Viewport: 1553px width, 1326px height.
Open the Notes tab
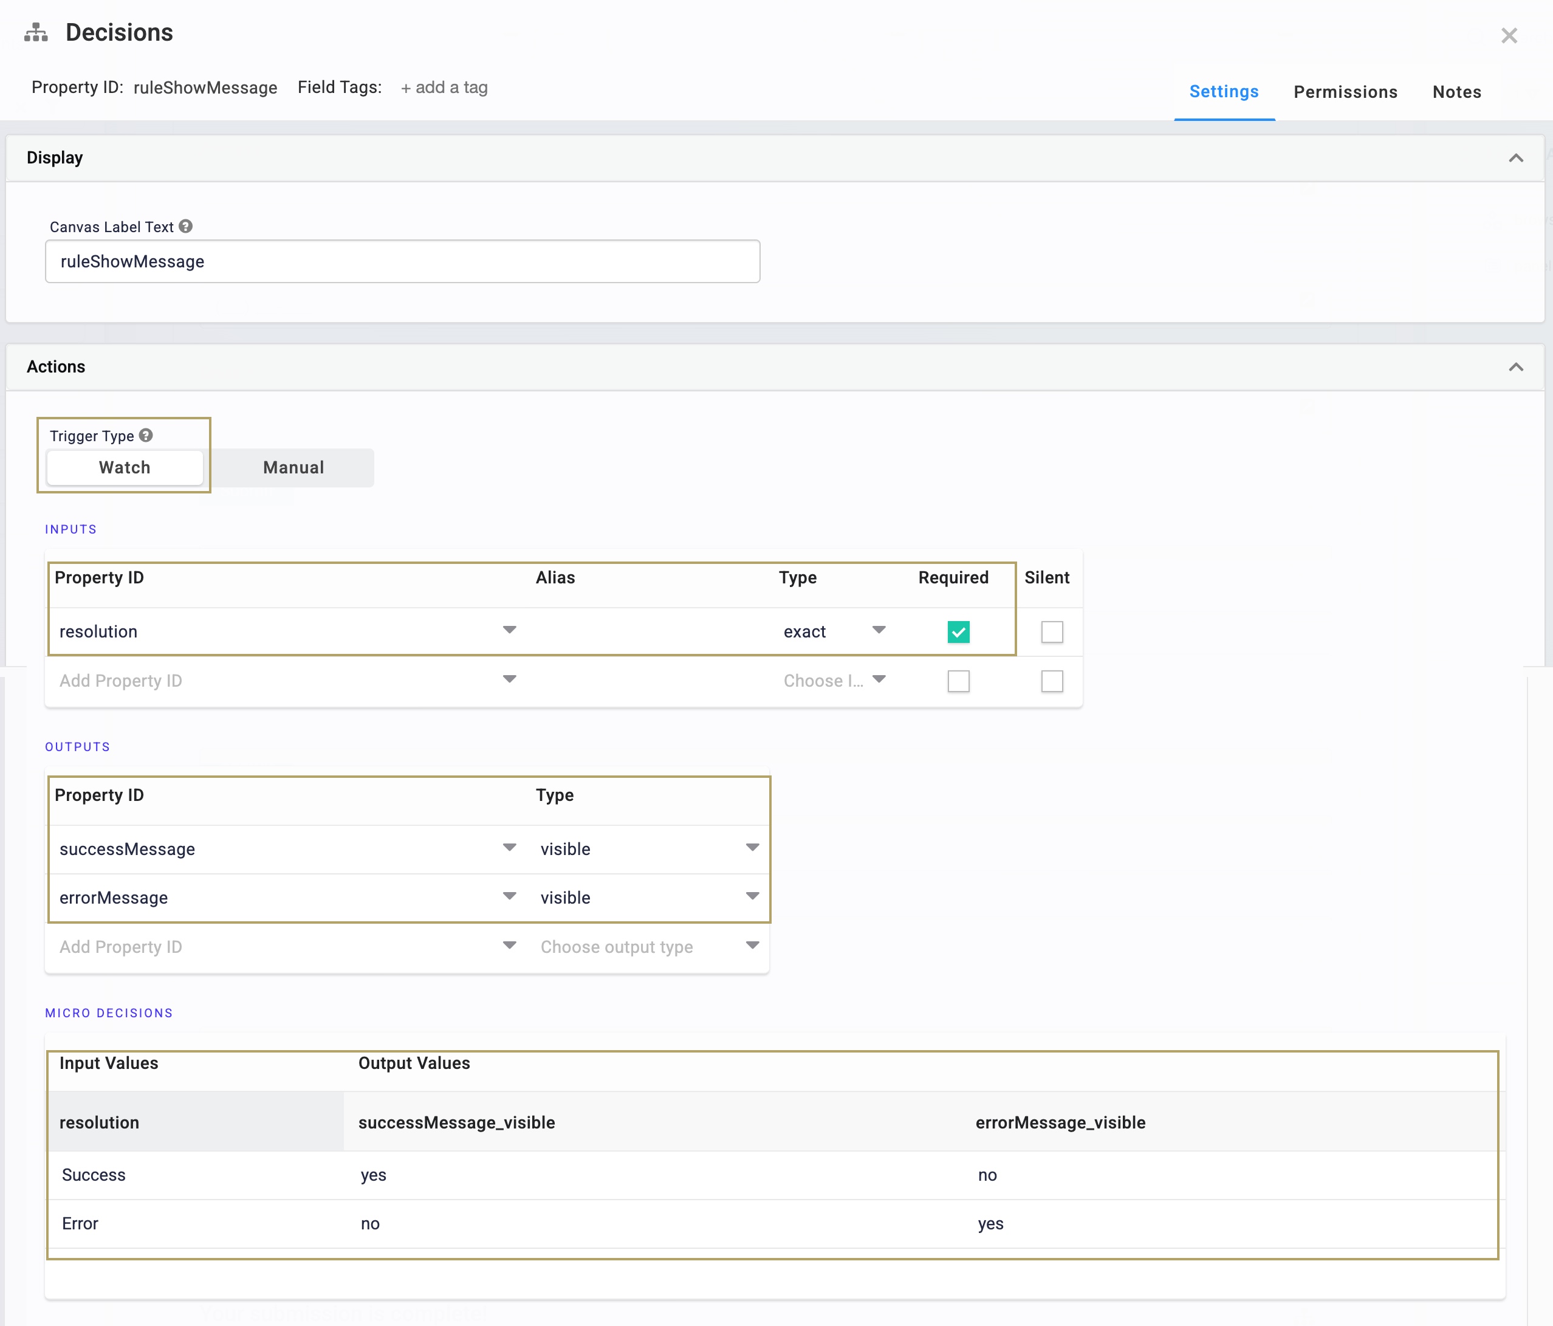[x=1456, y=91]
